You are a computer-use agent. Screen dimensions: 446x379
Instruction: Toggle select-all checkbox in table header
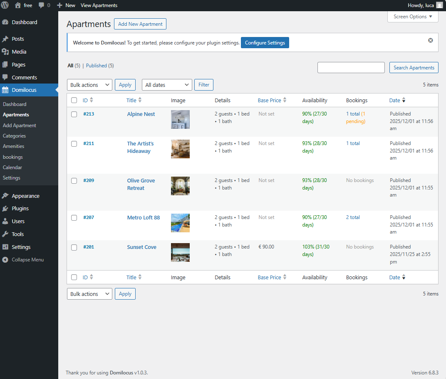click(x=74, y=100)
